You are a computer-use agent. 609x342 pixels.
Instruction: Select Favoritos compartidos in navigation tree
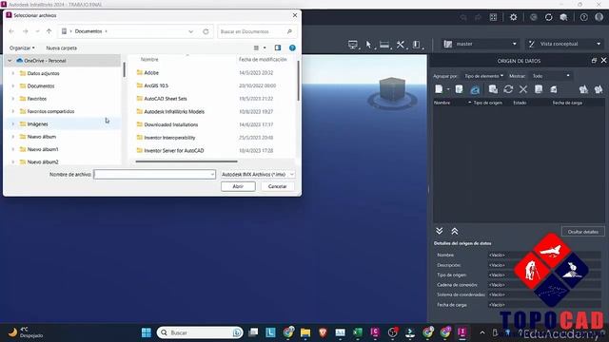(x=50, y=111)
